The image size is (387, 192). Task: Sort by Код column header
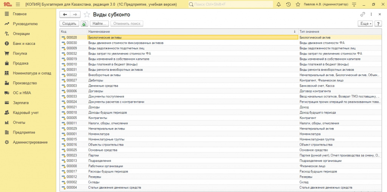73,32
